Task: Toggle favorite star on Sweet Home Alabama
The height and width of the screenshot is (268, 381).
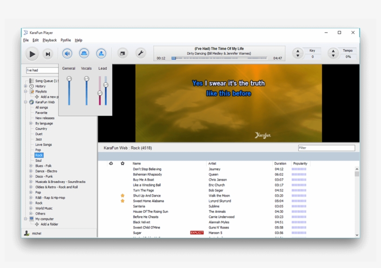Action: 123,201
